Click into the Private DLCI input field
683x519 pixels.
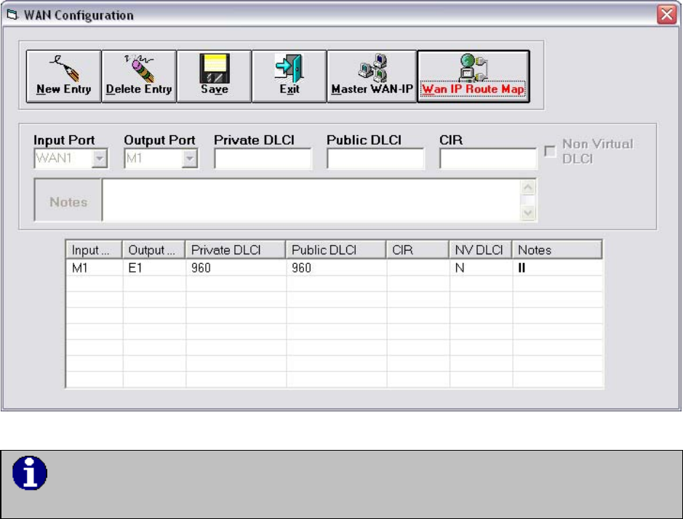263,158
